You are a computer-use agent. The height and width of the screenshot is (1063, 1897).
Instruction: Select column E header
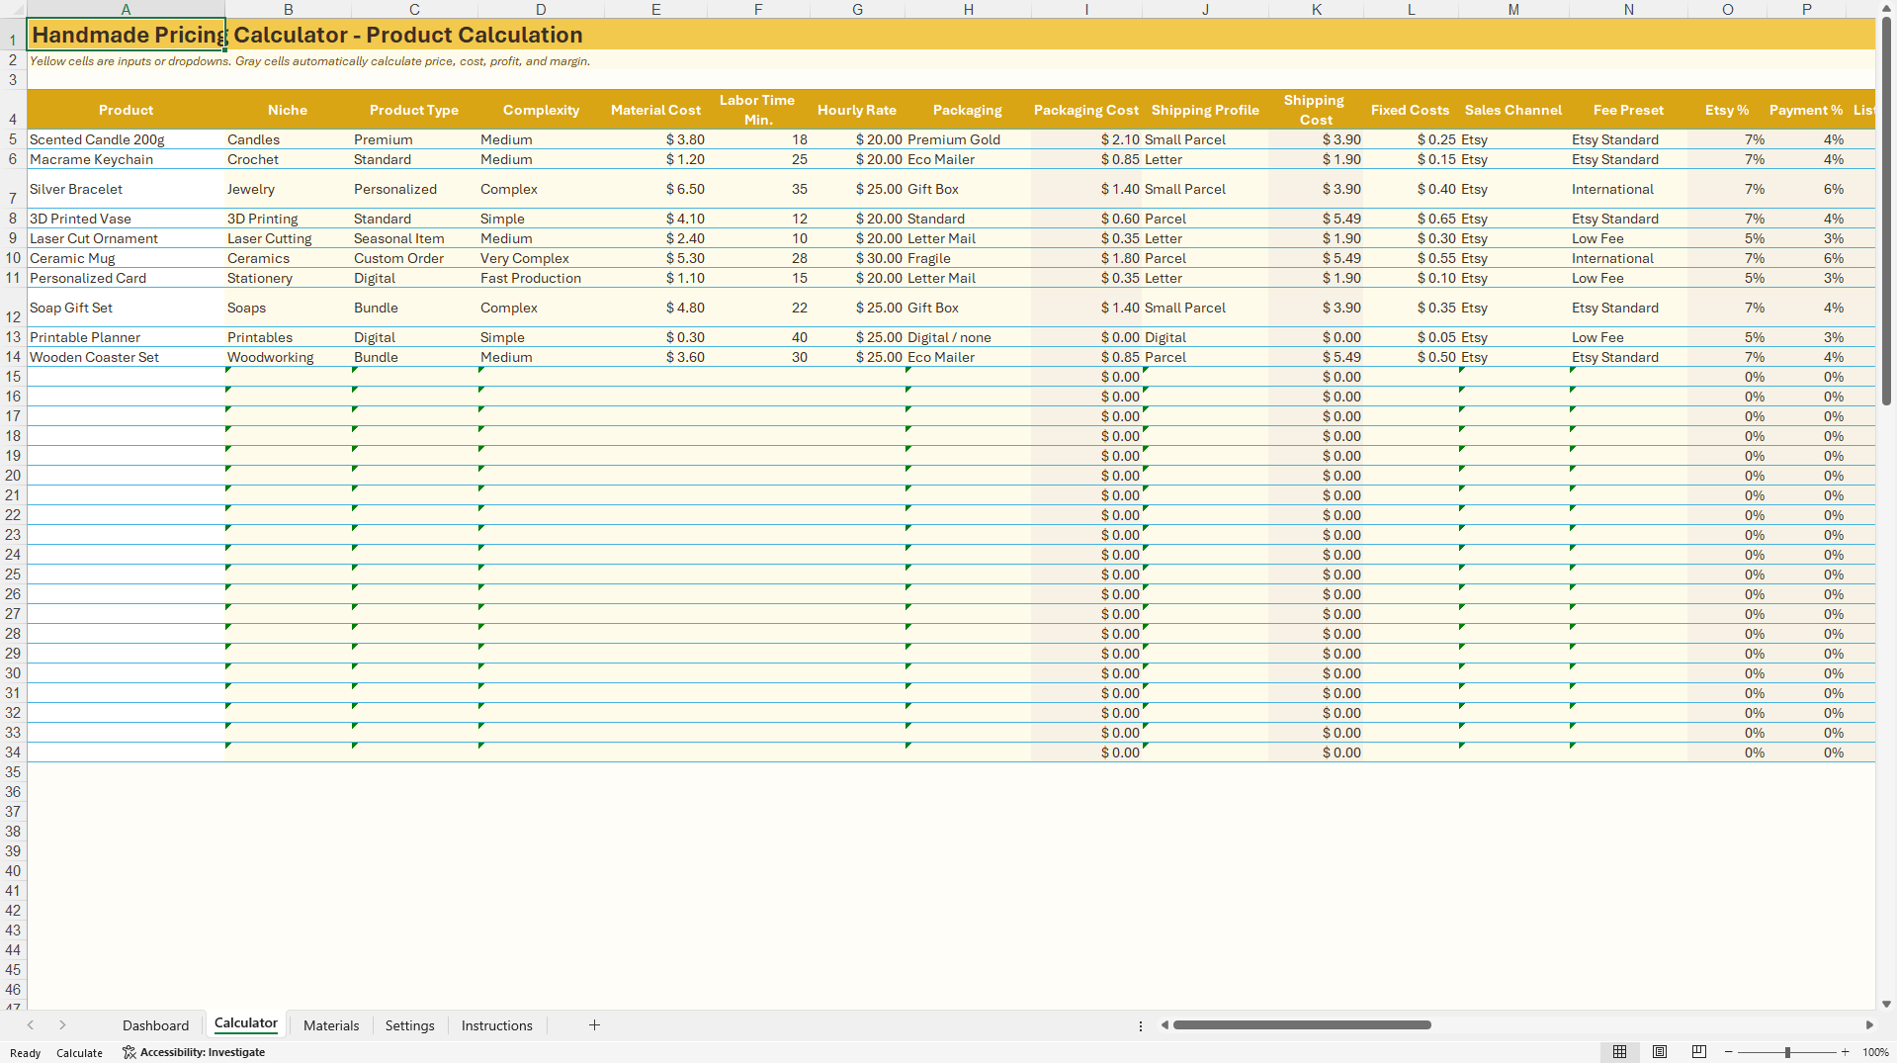coord(655,9)
